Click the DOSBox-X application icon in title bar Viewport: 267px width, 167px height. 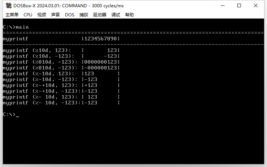pos(9,5)
